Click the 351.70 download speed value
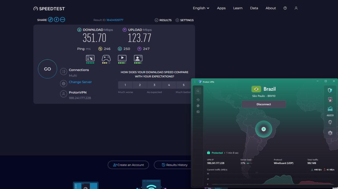This screenshot has width=338, height=189. [x=94, y=38]
